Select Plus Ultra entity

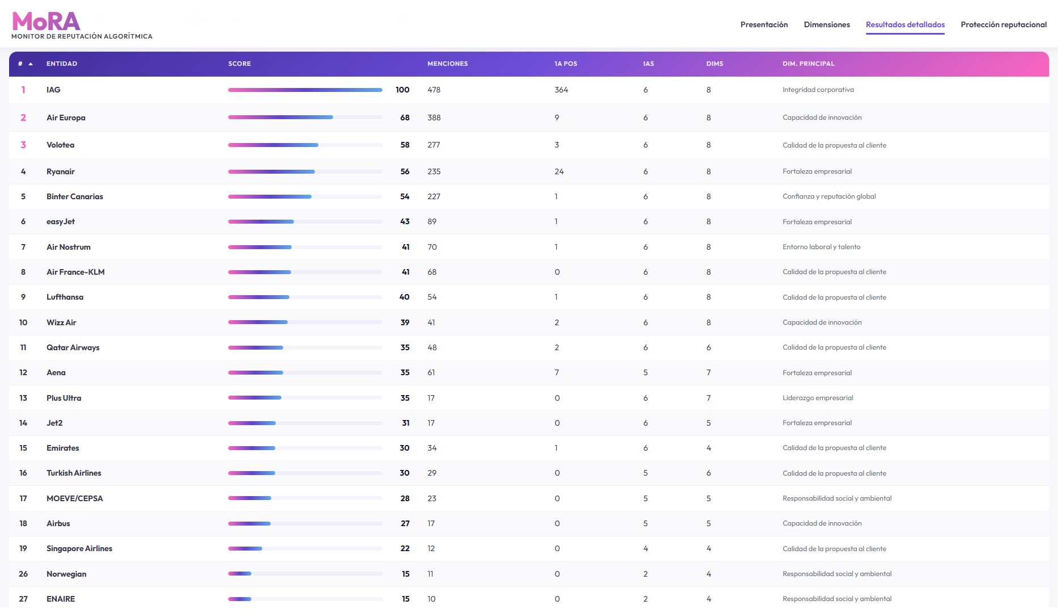tap(64, 398)
